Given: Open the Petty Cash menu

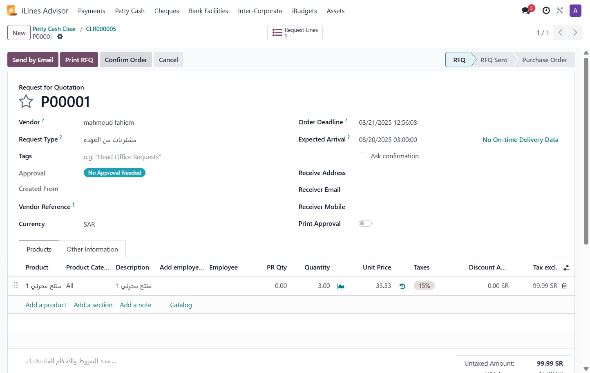Looking at the screenshot, I should 130,11.
